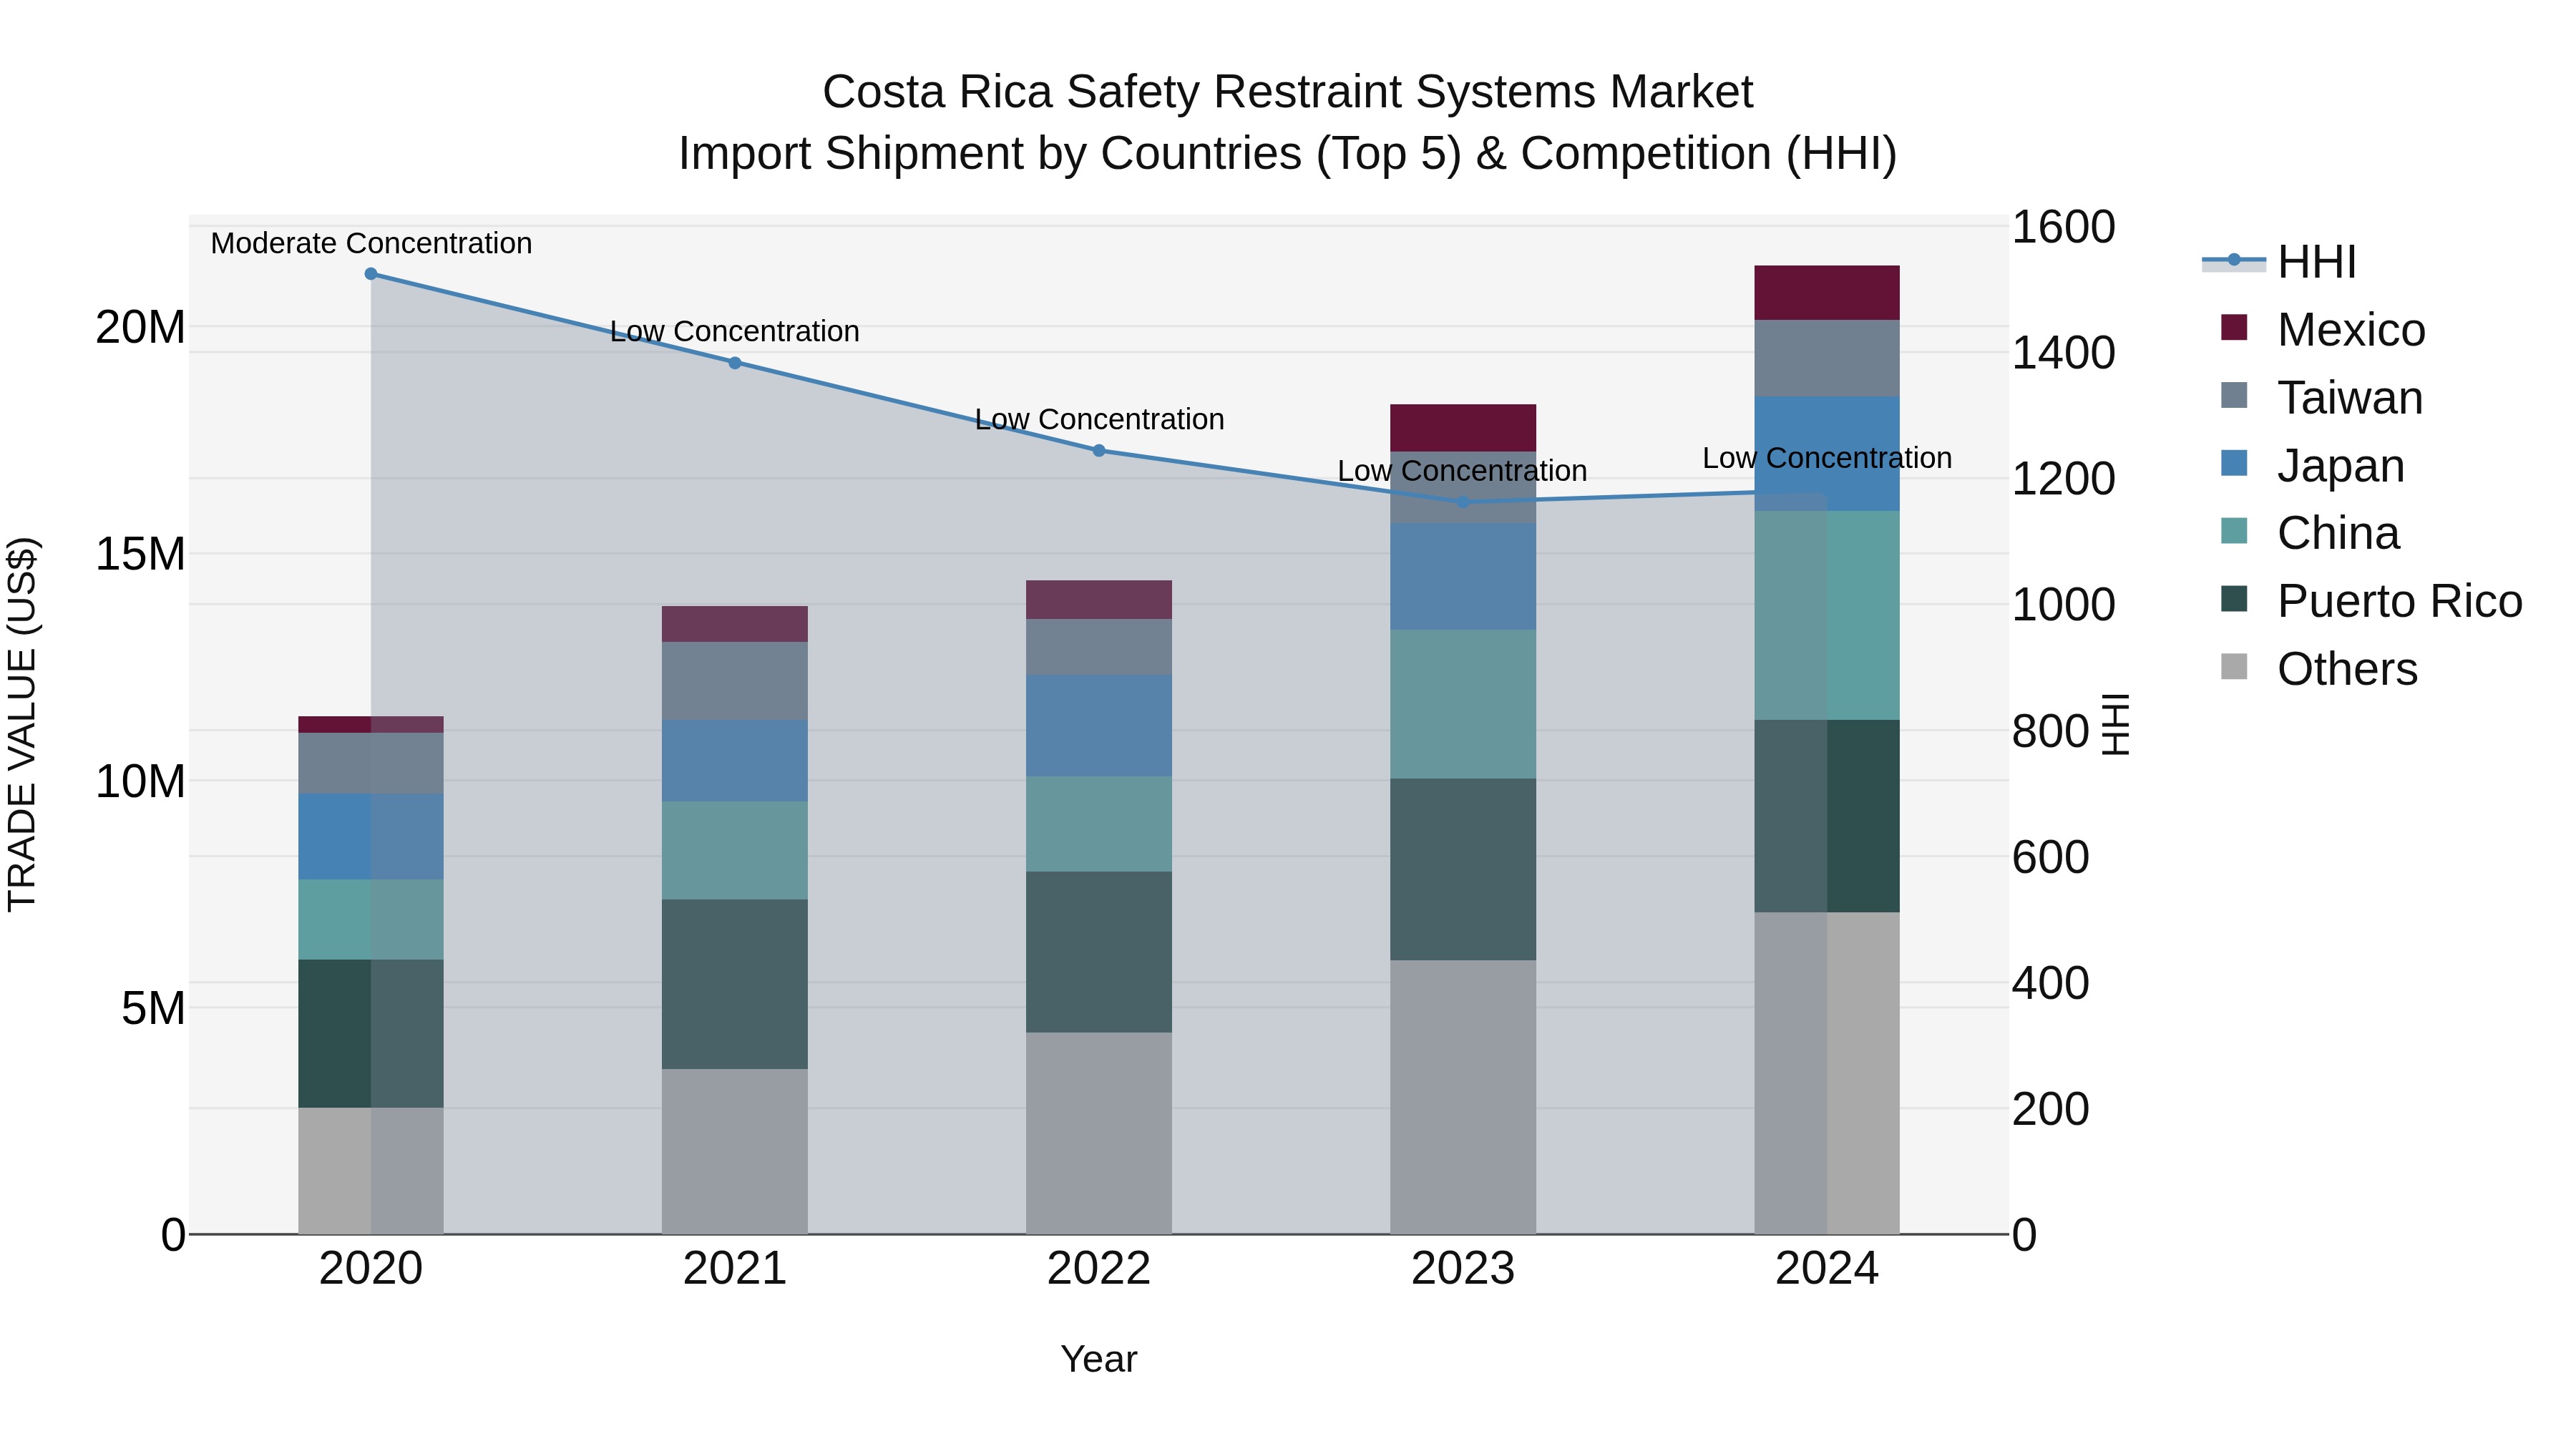
Task: Click the Taiwan segment of 2024 bar
Action: click(1827, 359)
